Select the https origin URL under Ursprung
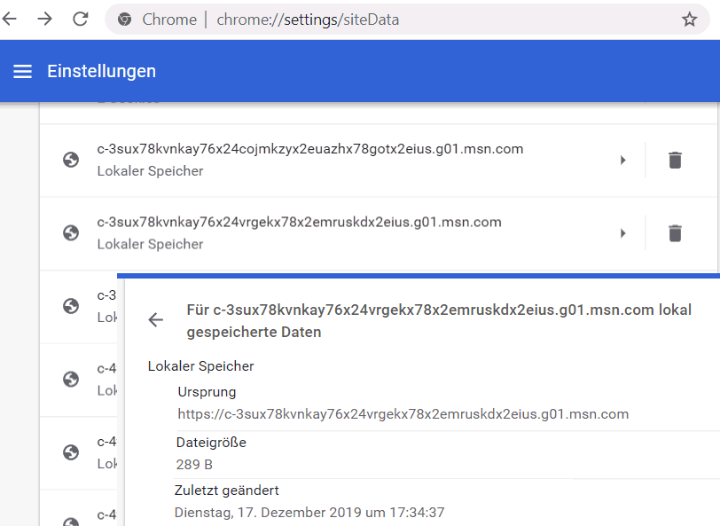The height and width of the screenshot is (526, 720). [x=403, y=414]
